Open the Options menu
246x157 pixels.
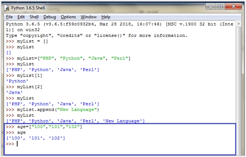coord(68,17)
